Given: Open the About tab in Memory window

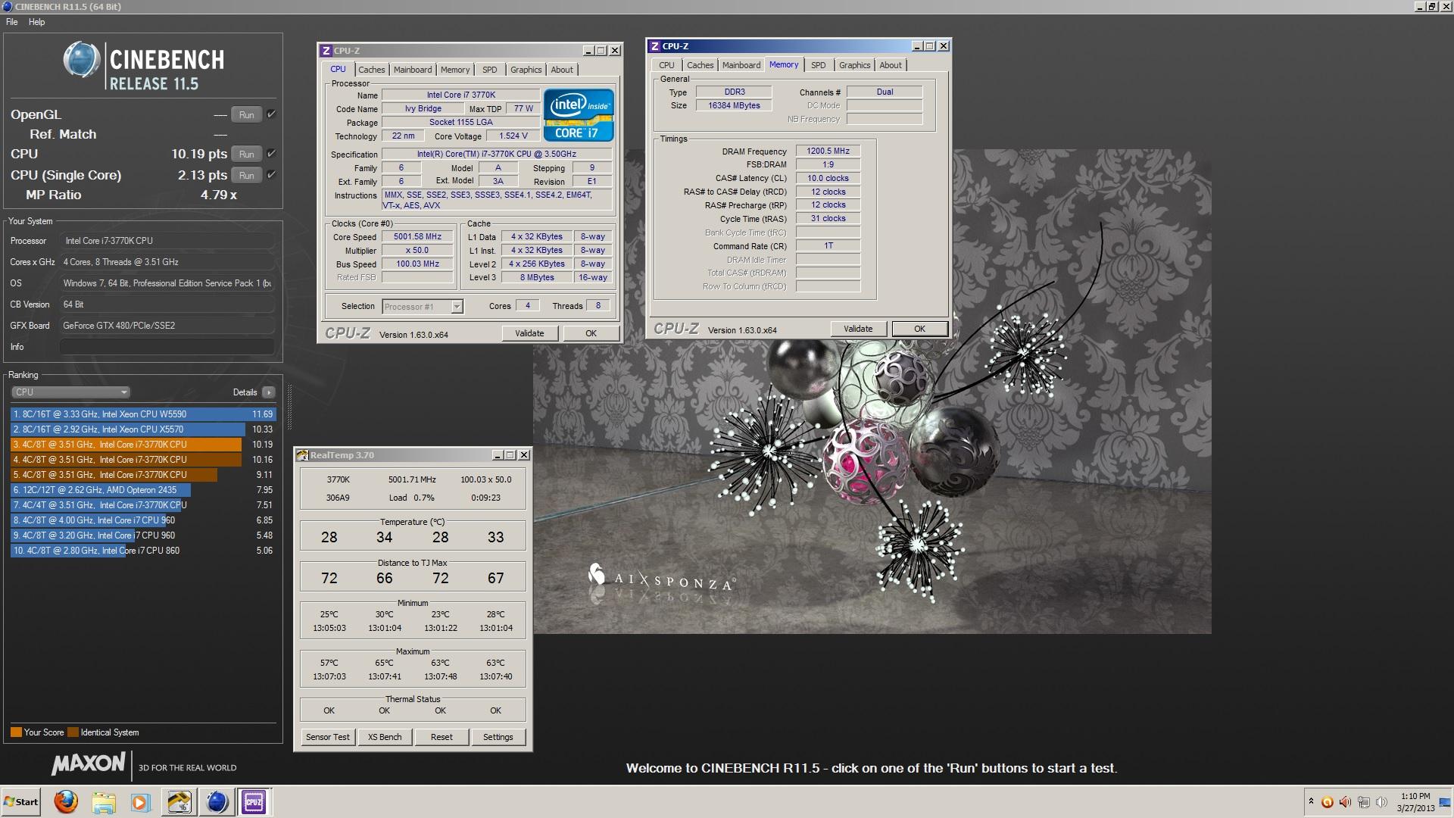Looking at the screenshot, I should coord(891,65).
